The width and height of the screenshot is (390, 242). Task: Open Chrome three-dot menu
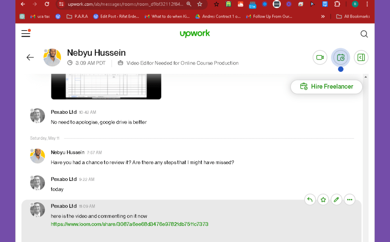click(367, 4)
